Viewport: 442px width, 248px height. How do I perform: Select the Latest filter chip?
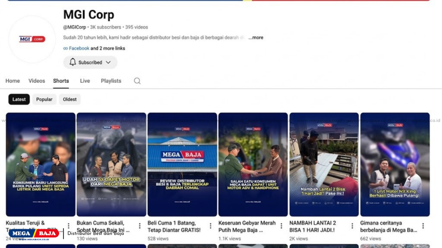pos(19,99)
